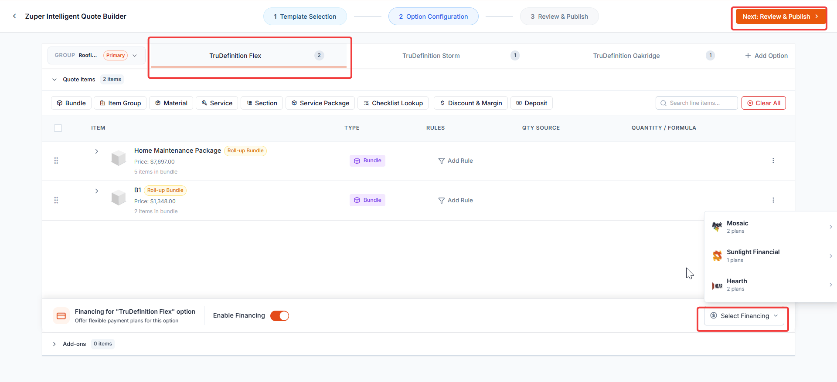The height and width of the screenshot is (382, 837).
Task: Click the ITEM column header
Action: coord(98,128)
